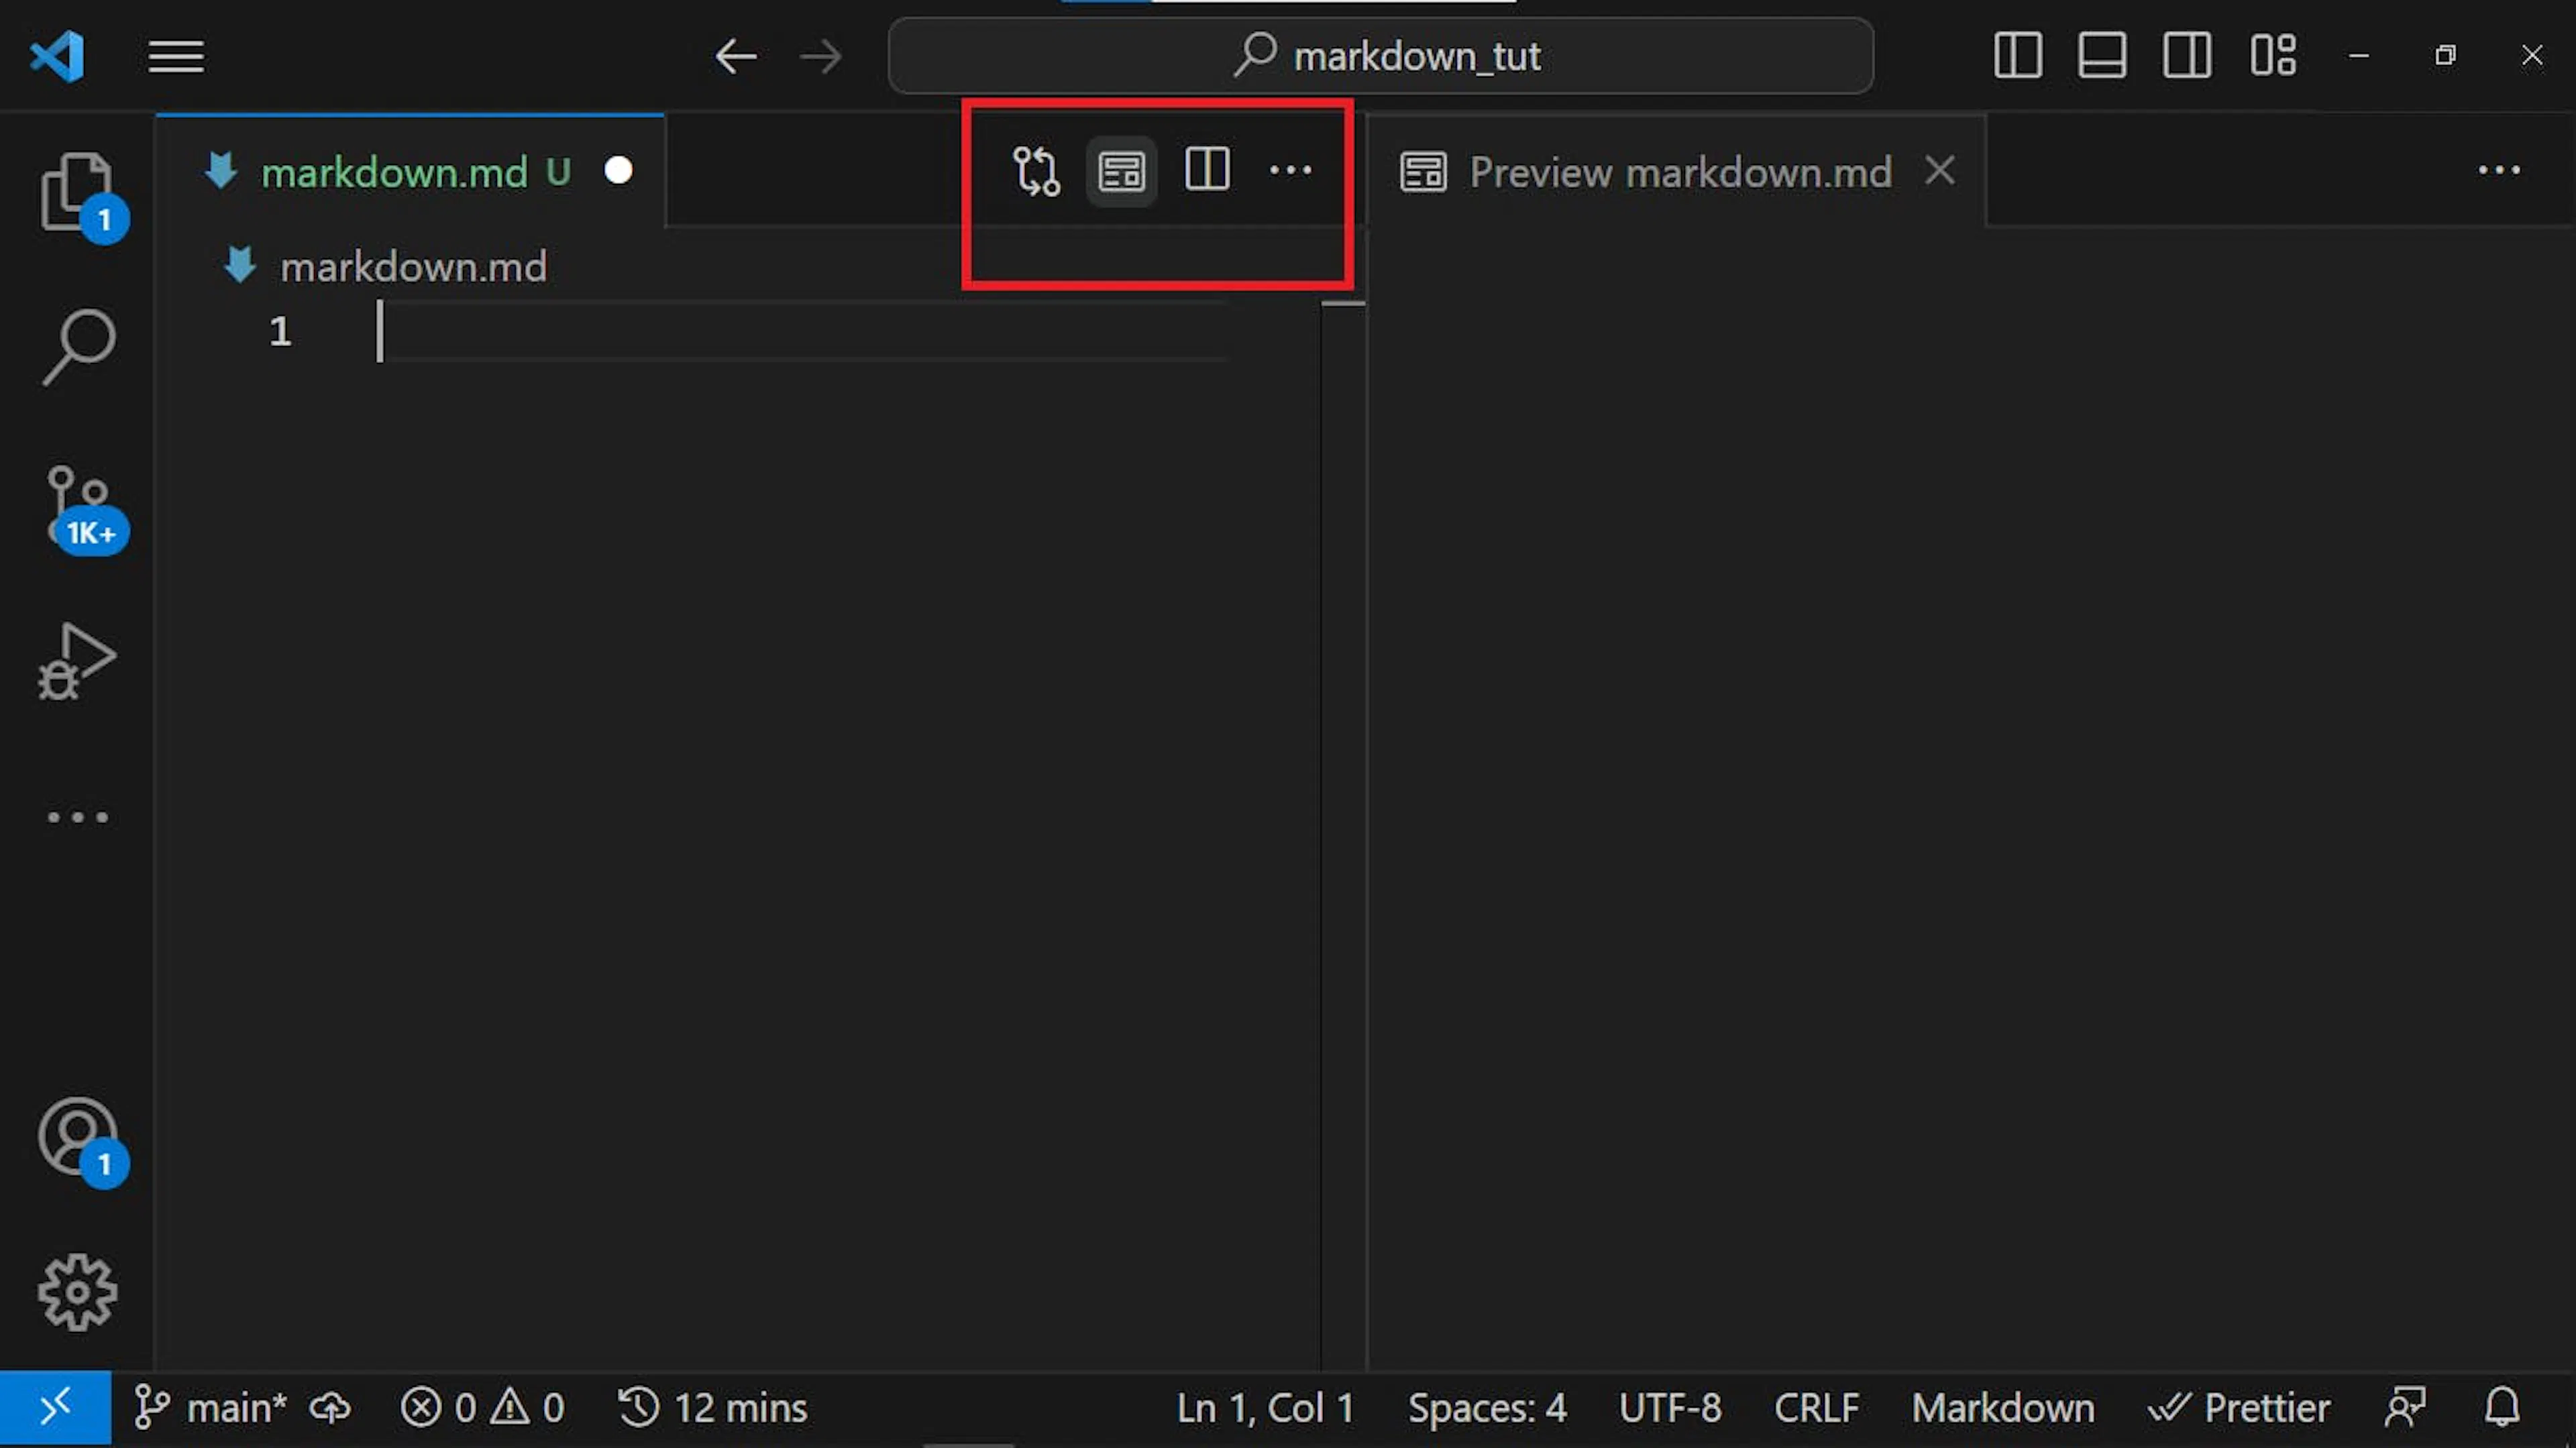Show additional views ellipsis in activity bar

pyautogui.click(x=77, y=817)
